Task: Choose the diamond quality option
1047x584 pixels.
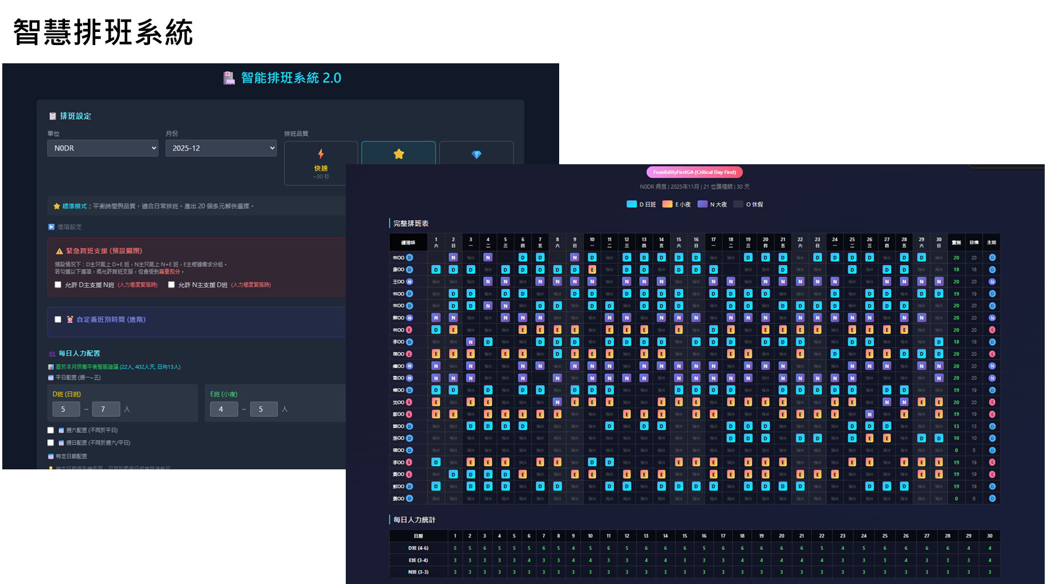Action: [476, 154]
